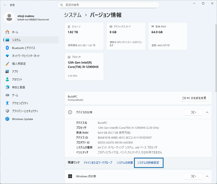
Task: Open Windows Update page
Action: (31, 119)
